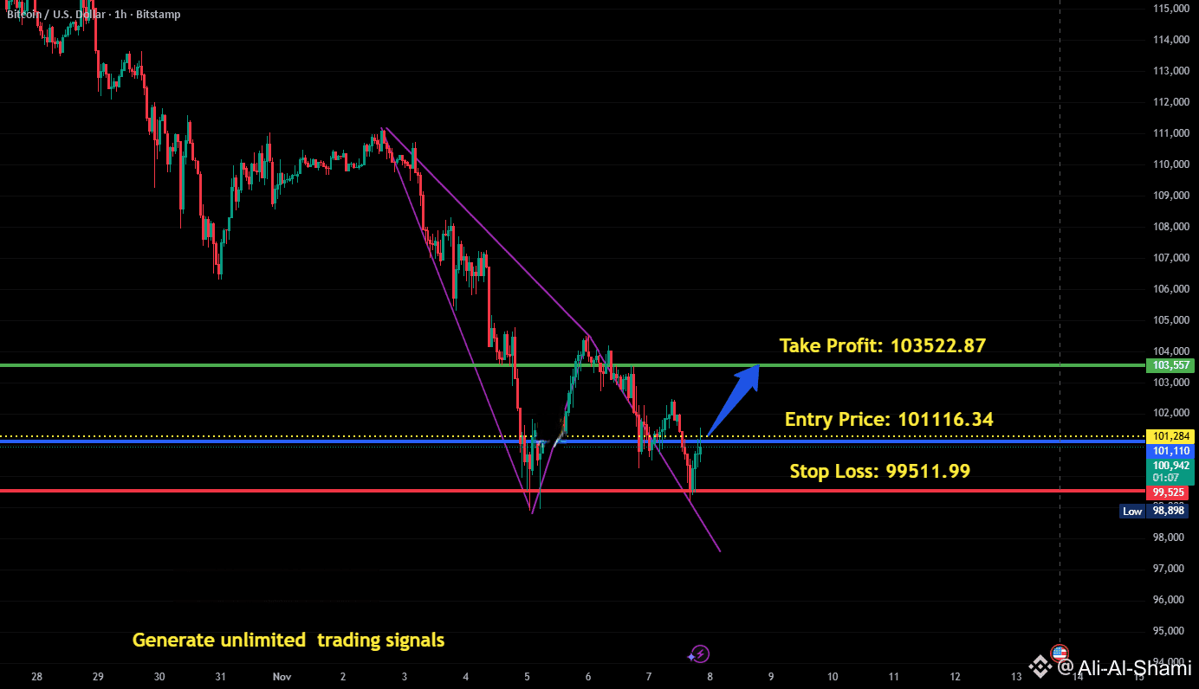Click Generate unlimited trading signals text

[x=288, y=641]
